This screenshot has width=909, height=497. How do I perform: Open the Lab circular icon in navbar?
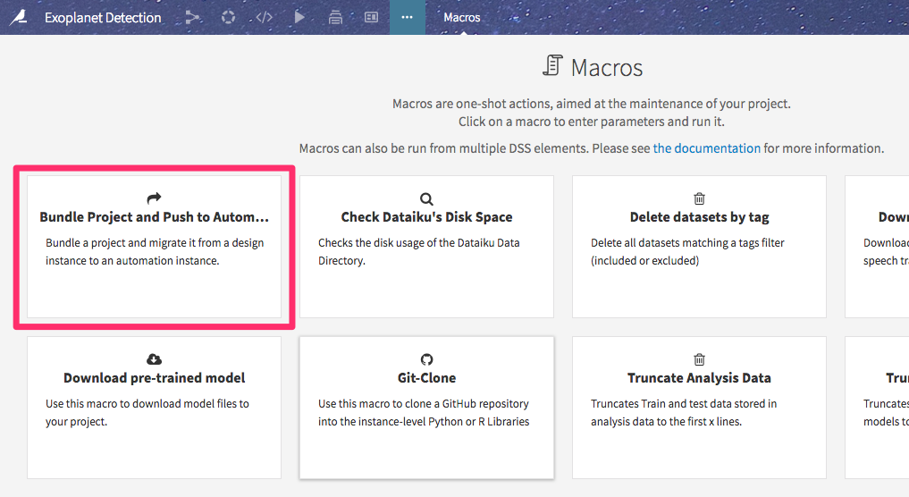(229, 17)
